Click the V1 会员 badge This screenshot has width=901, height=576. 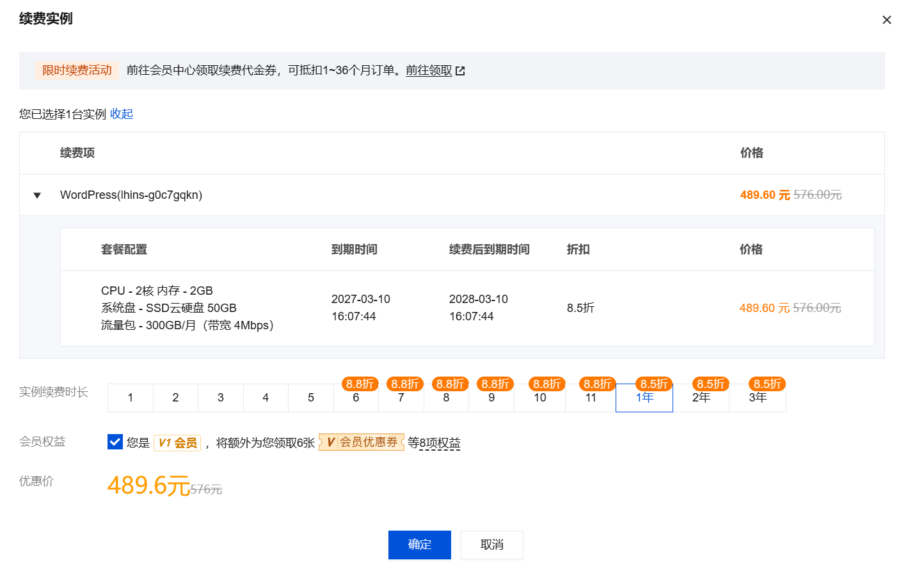point(177,442)
